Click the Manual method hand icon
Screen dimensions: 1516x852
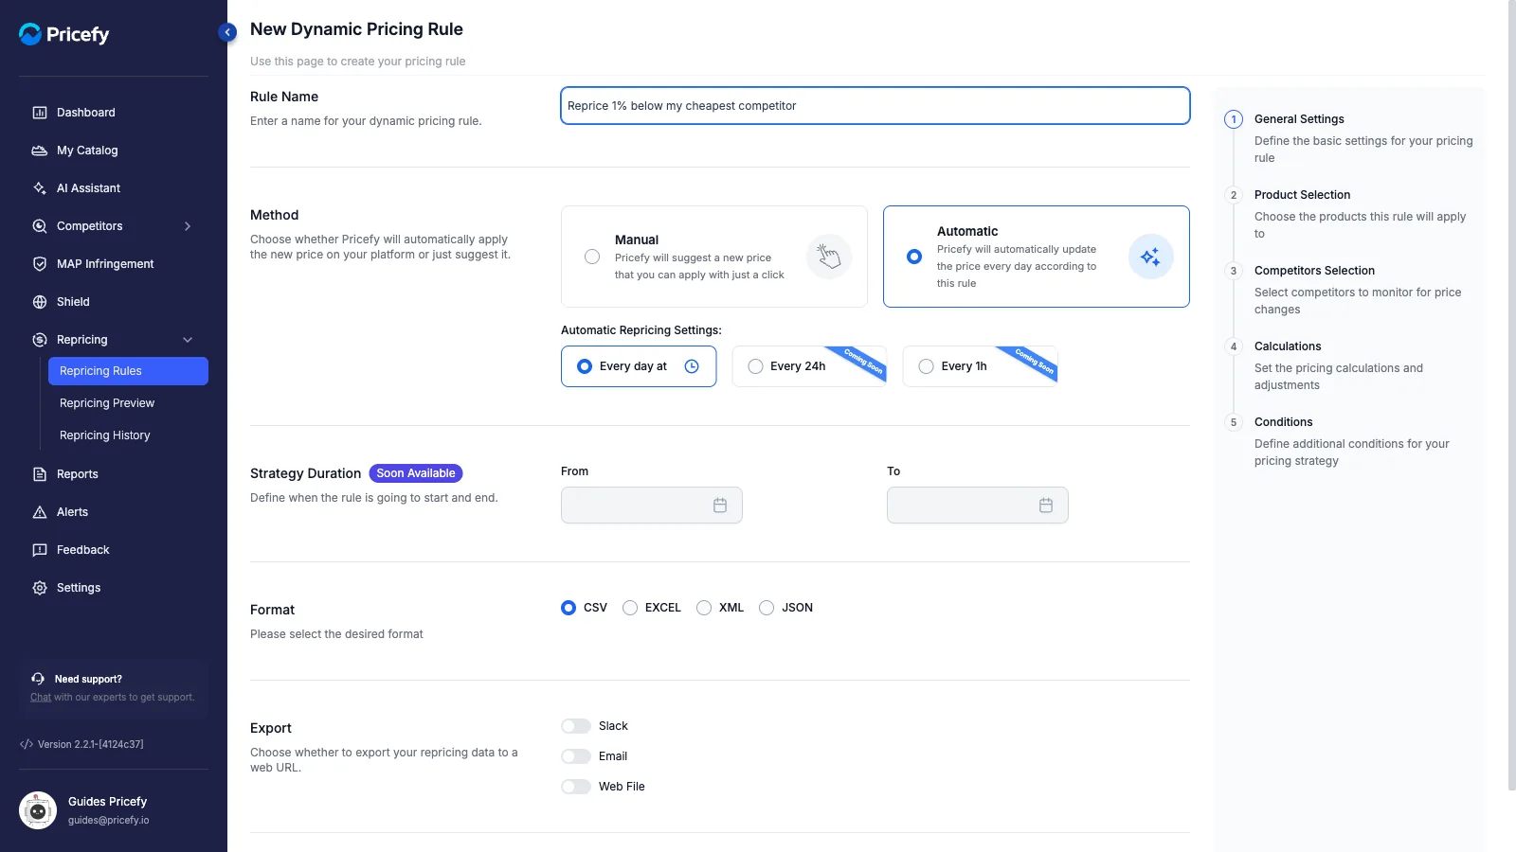[829, 257]
